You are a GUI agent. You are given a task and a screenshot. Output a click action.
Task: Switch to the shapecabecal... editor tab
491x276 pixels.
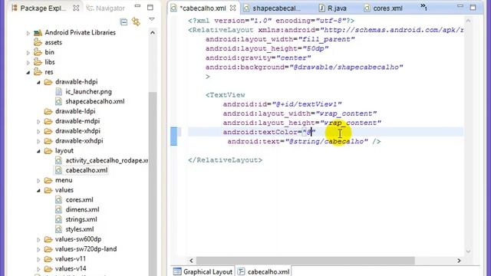pos(272,8)
